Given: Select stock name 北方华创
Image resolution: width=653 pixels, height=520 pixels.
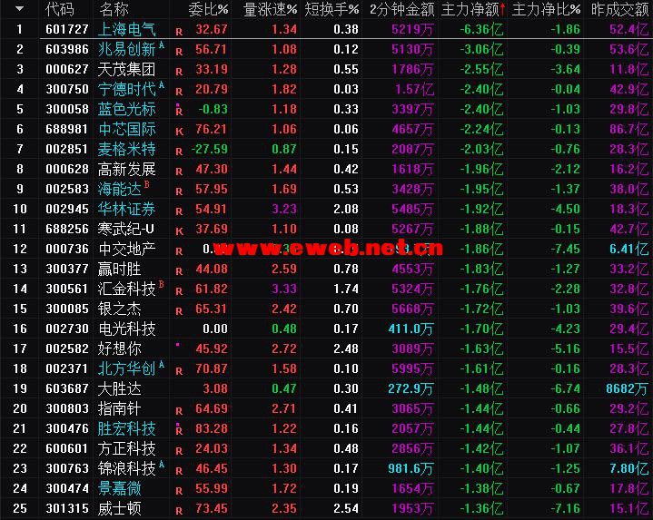Looking at the screenshot, I should click(x=126, y=368).
